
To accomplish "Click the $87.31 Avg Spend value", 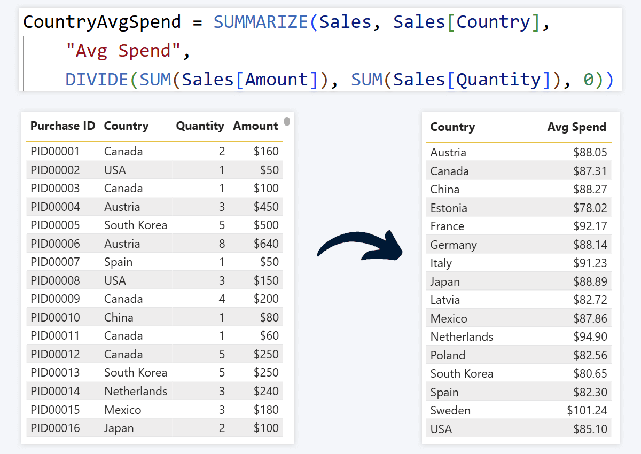I will pyautogui.click(x=590, y=171).
